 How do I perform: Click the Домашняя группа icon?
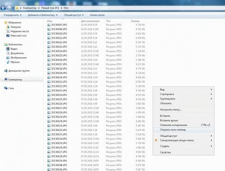[x=6, y=71]
